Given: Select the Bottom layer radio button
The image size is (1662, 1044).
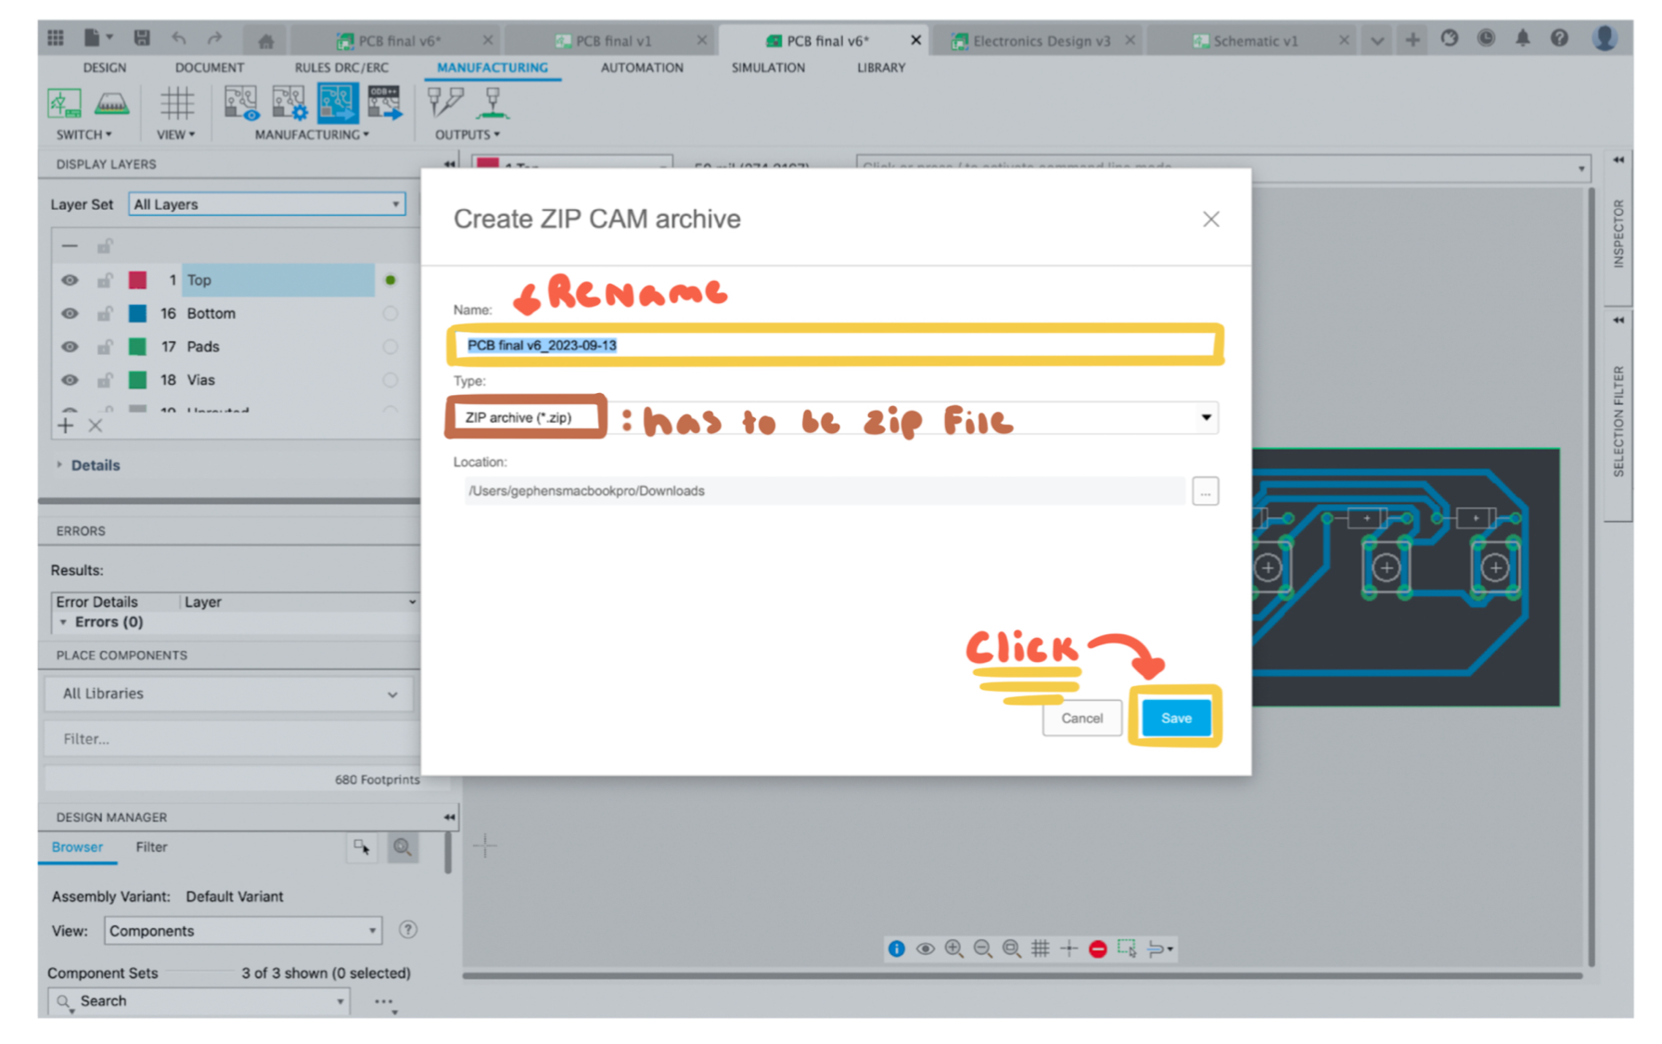Looking at the screenshot, I should pyautogui.click(x=390, y=313).
